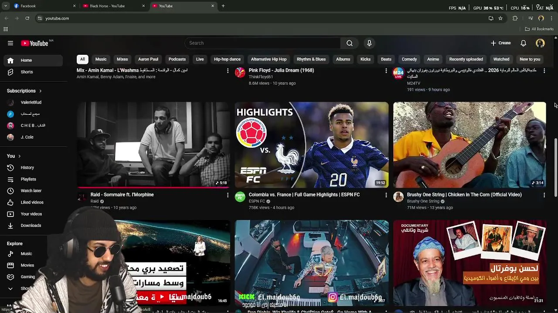Click the YouTube logo

coord(35,43)
